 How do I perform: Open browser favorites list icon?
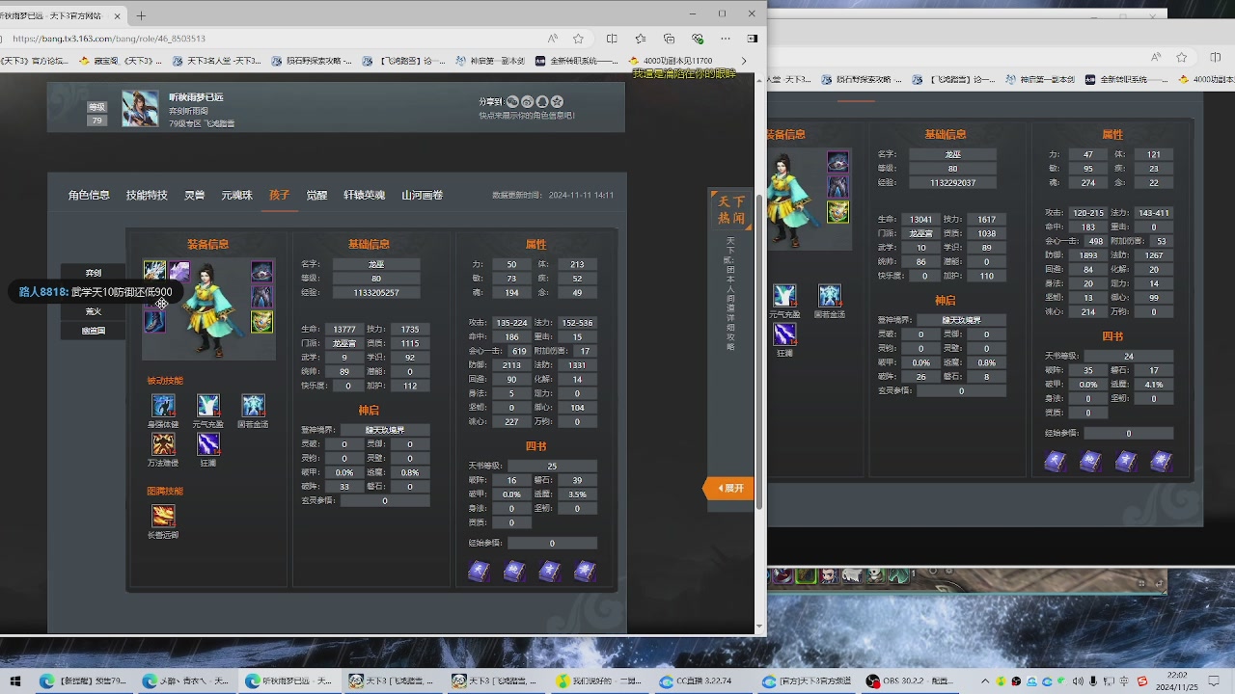[641, 39]
